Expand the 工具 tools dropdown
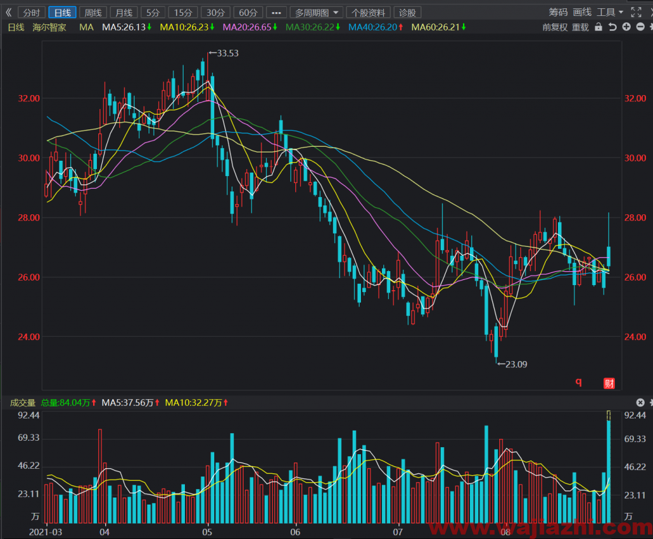Image resolution: width=653 pixels, height=539 pixels. pos(610,13)
